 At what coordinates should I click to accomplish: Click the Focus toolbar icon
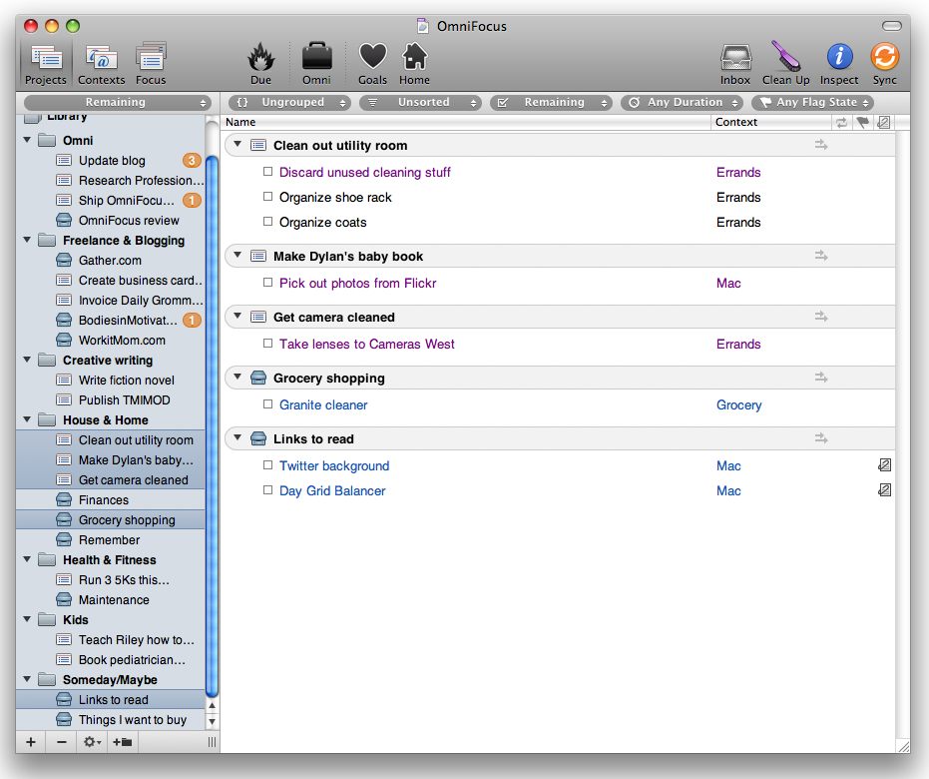click(151, 64)
